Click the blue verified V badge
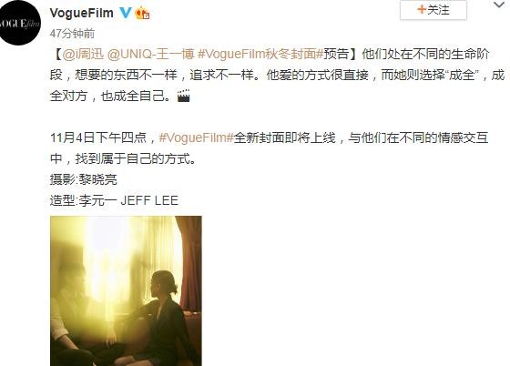Screen dimensions: 510x366 click(x=126, y=13)
